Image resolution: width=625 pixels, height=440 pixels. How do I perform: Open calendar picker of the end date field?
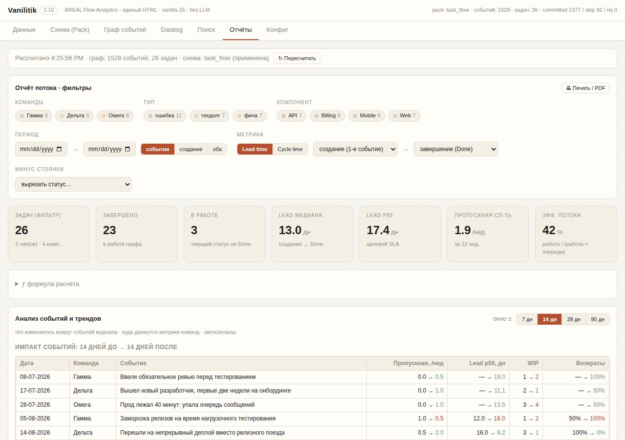click(128, 149)
